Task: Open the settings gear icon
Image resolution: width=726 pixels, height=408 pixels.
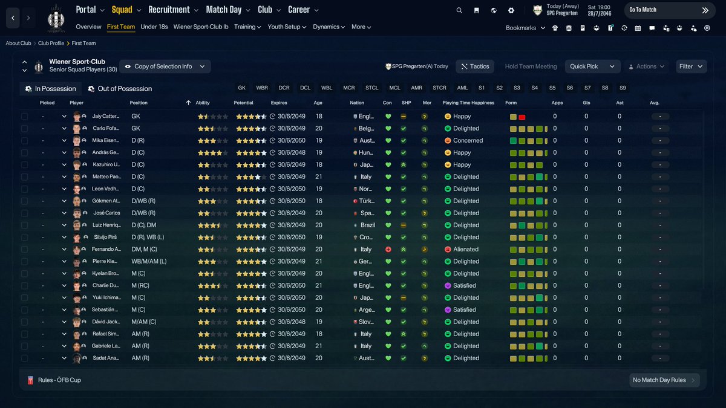Action: click(511, 10)
